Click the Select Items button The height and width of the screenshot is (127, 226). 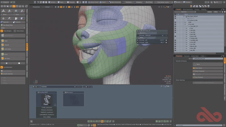coord(198,68)
